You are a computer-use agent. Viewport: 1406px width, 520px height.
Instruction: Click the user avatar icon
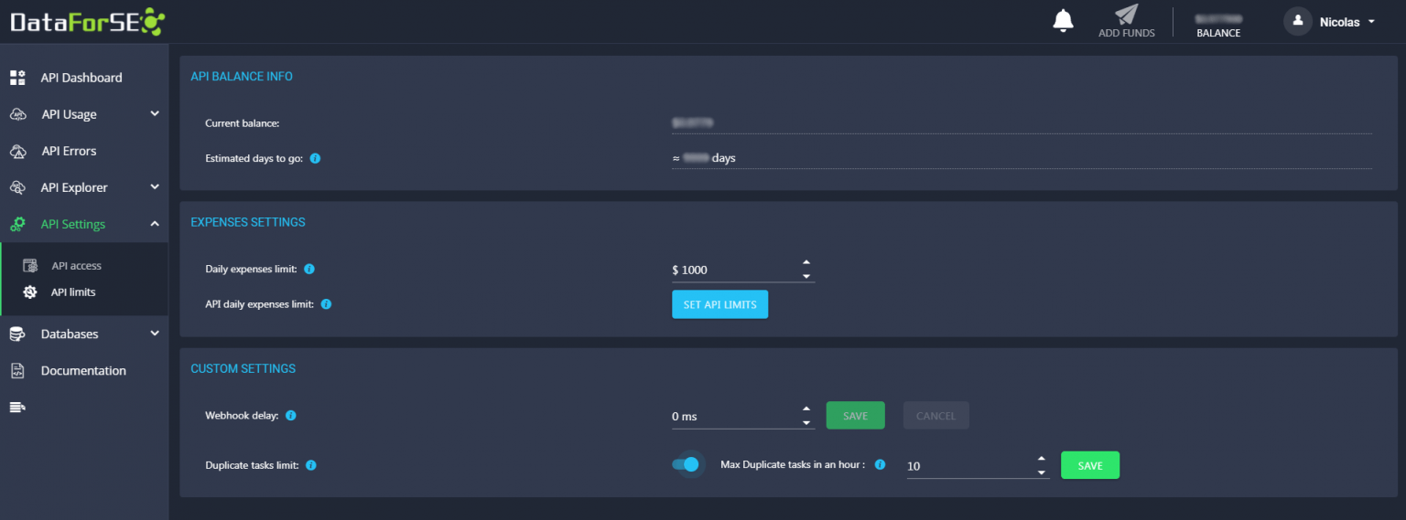click(1297, 21)
